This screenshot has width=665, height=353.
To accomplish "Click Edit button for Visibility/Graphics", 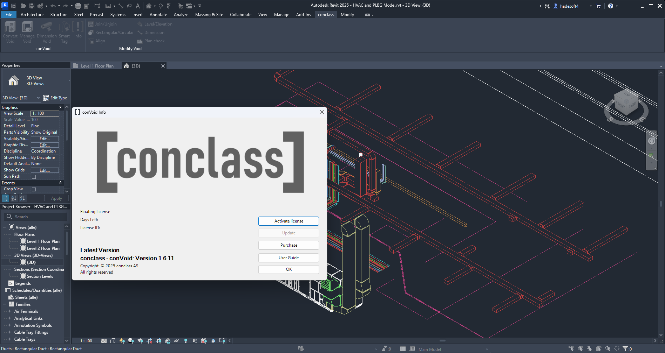I will pyautogui.click(x=45, y=139).
